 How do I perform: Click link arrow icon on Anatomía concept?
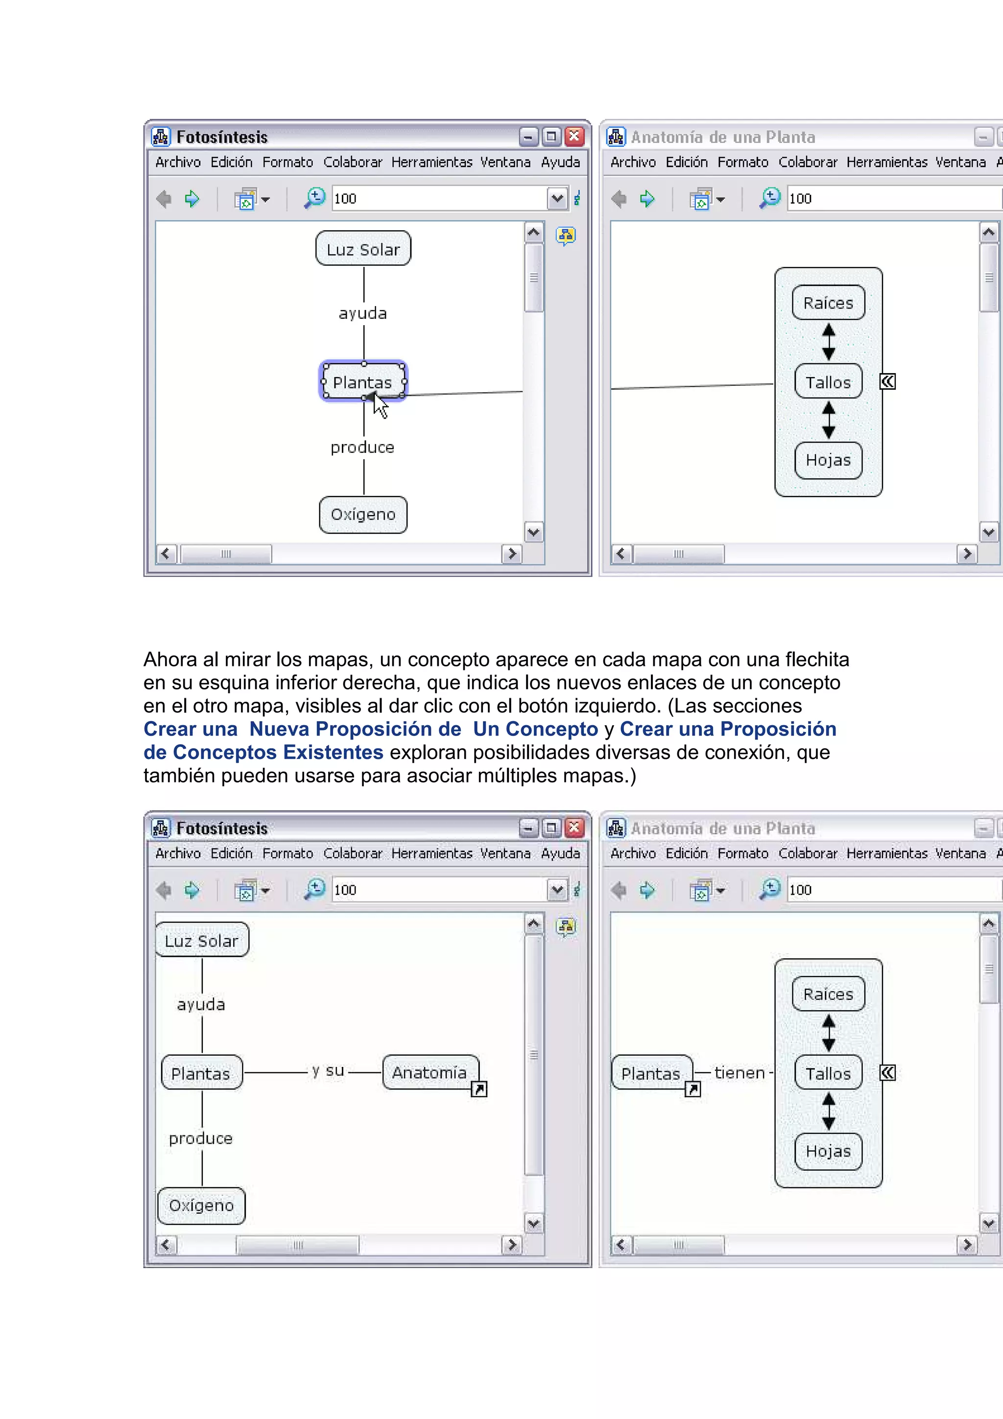(x=479, y=1089)
